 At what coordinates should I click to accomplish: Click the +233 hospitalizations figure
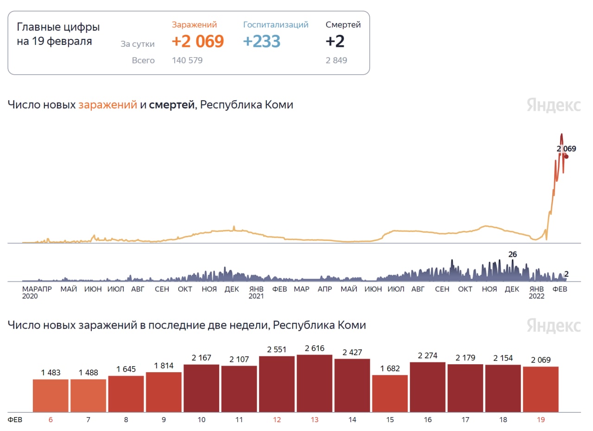click(x=262, y=41)
